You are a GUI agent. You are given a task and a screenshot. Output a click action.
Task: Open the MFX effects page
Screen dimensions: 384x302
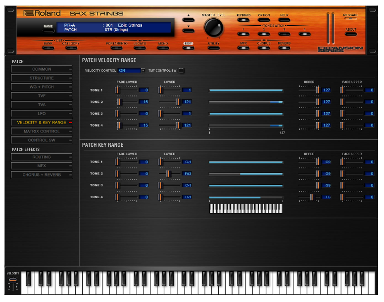(x=42, y=166)
